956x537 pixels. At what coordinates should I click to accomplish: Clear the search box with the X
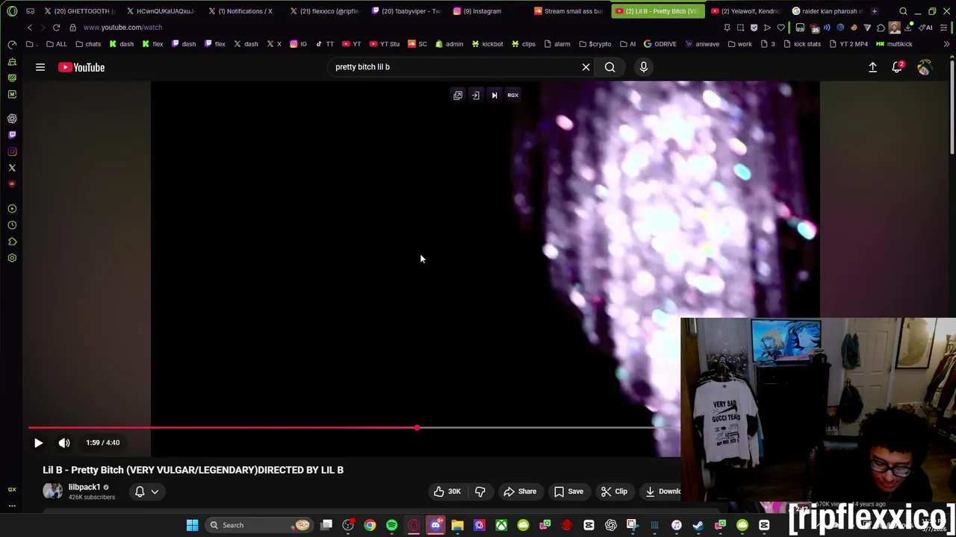586,67
